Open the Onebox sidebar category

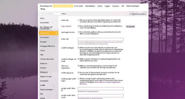point(49,68)
